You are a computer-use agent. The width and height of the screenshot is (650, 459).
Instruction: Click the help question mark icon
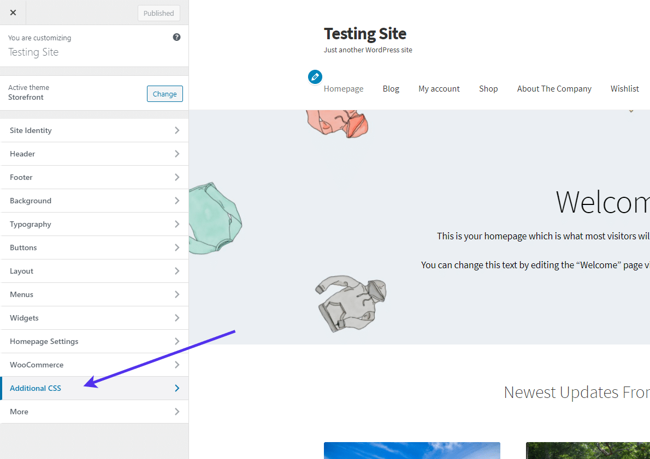click(x=176, y=37)
